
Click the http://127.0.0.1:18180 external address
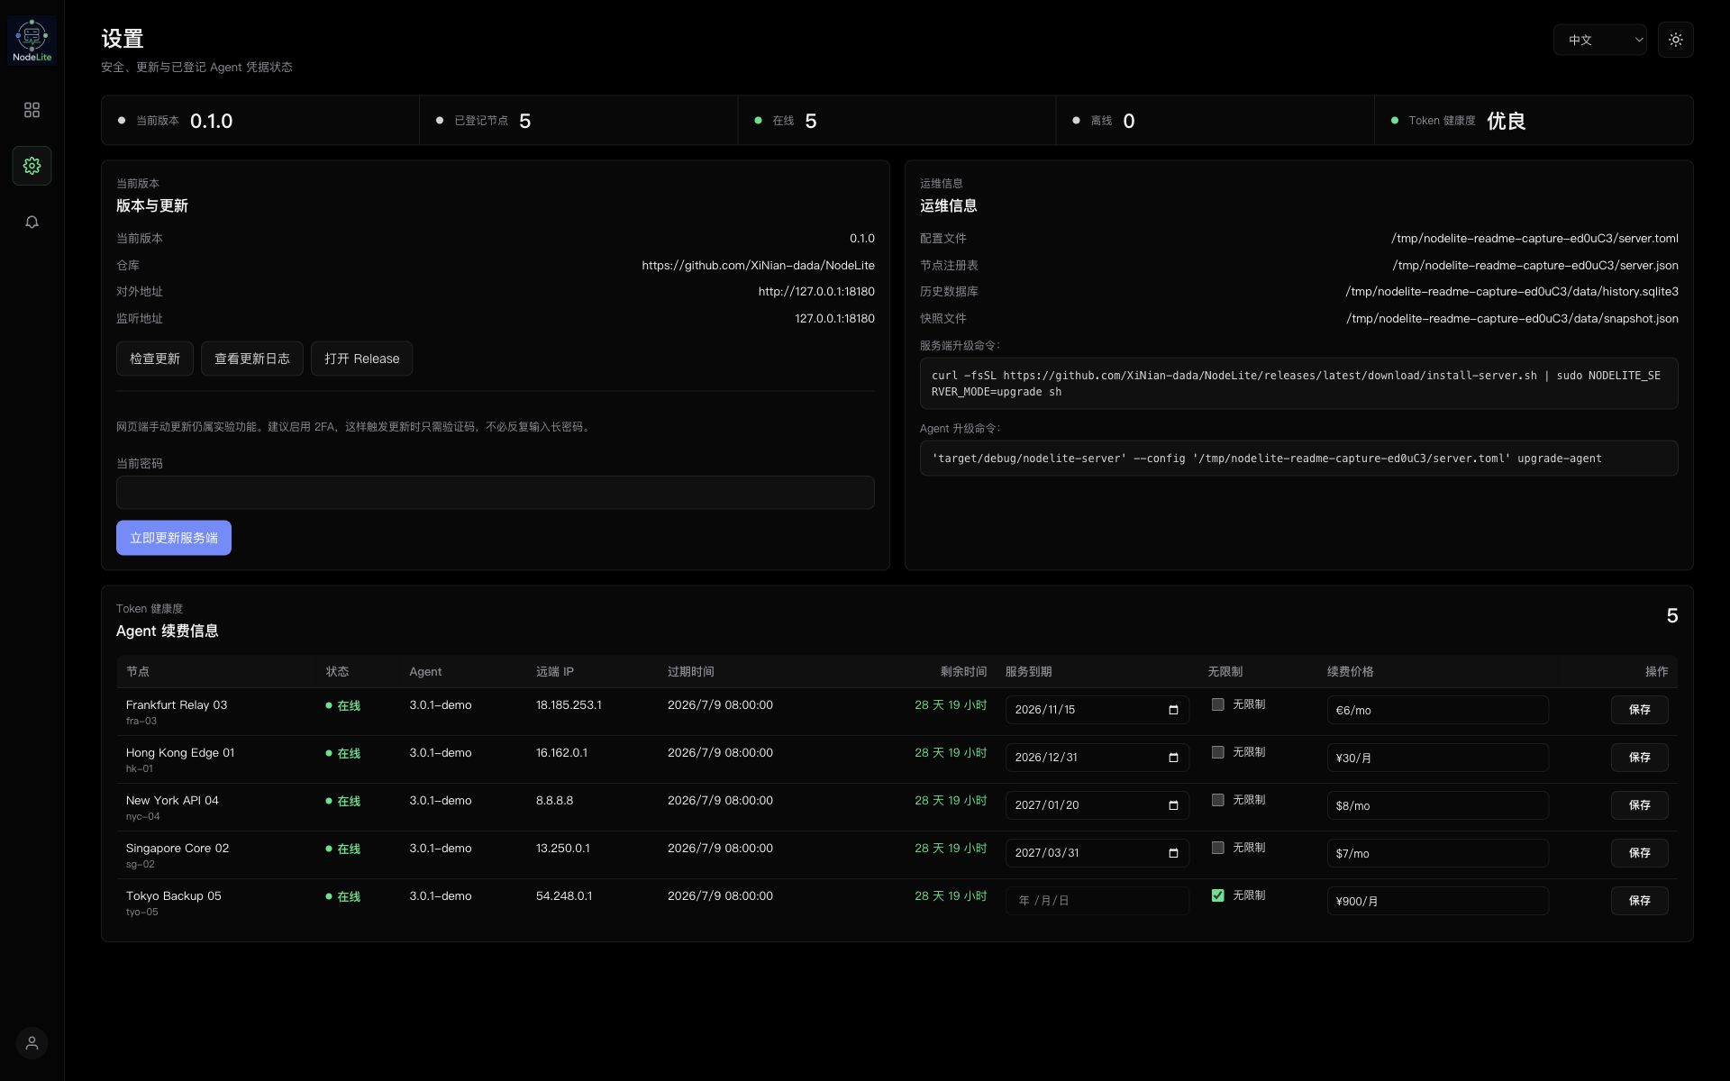[x=816, y=292]
